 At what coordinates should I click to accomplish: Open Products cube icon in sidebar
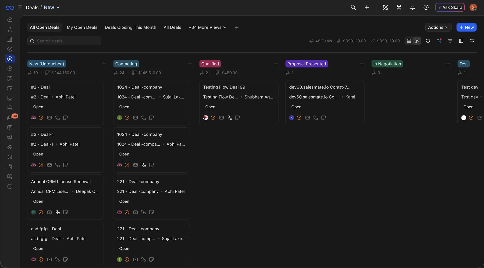click(x=10, y=69)
